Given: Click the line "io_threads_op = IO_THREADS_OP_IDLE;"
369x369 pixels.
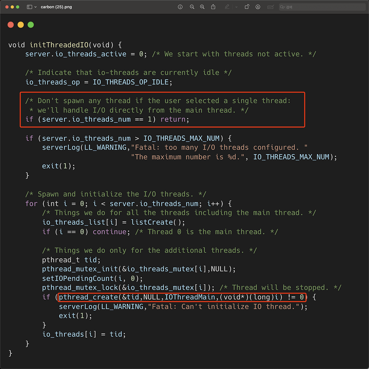Looking at the screenshot, I should (x=99, y=82).
